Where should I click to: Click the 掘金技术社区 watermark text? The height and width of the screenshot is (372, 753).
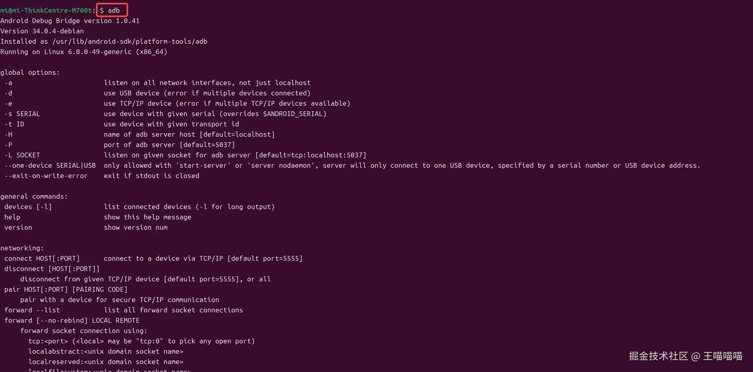coord(658,356)
